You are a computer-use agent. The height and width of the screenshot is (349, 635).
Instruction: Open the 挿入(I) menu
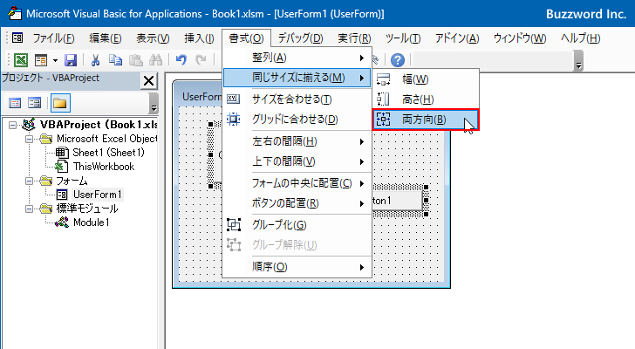tap(199, 38)
